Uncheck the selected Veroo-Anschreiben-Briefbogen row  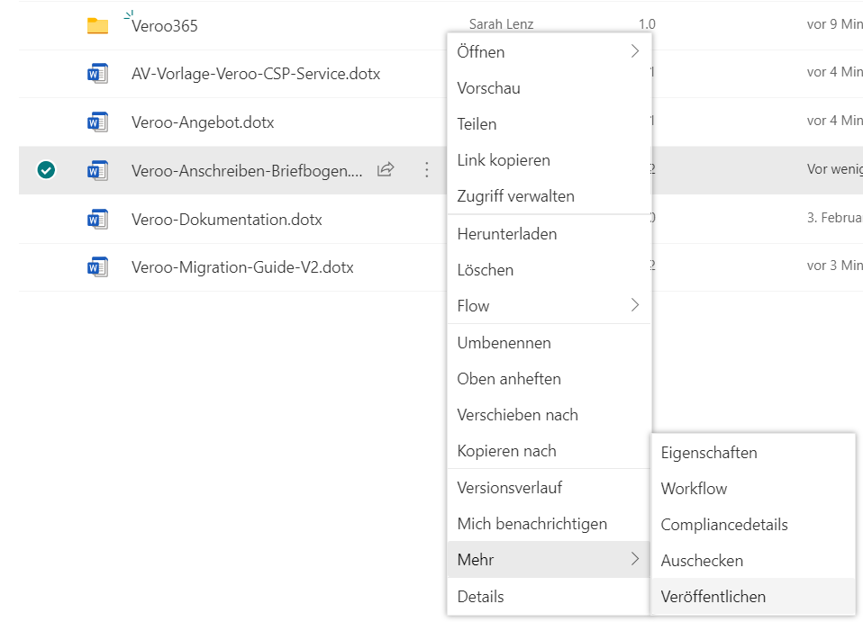46,170
